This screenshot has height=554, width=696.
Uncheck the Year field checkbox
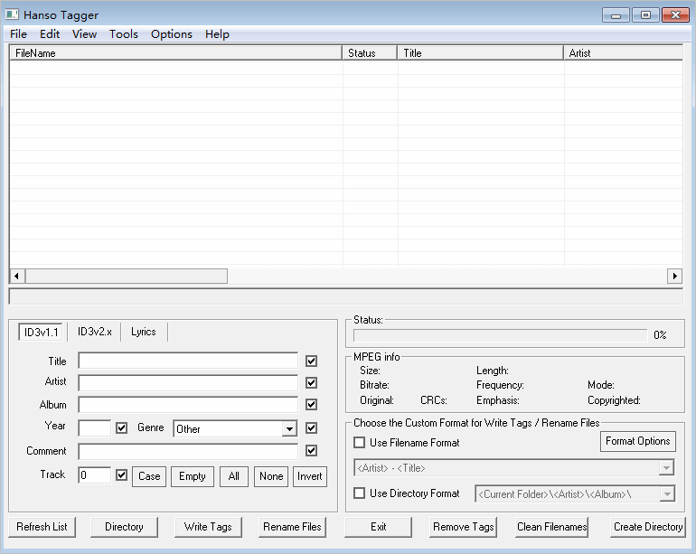(122, 428)
